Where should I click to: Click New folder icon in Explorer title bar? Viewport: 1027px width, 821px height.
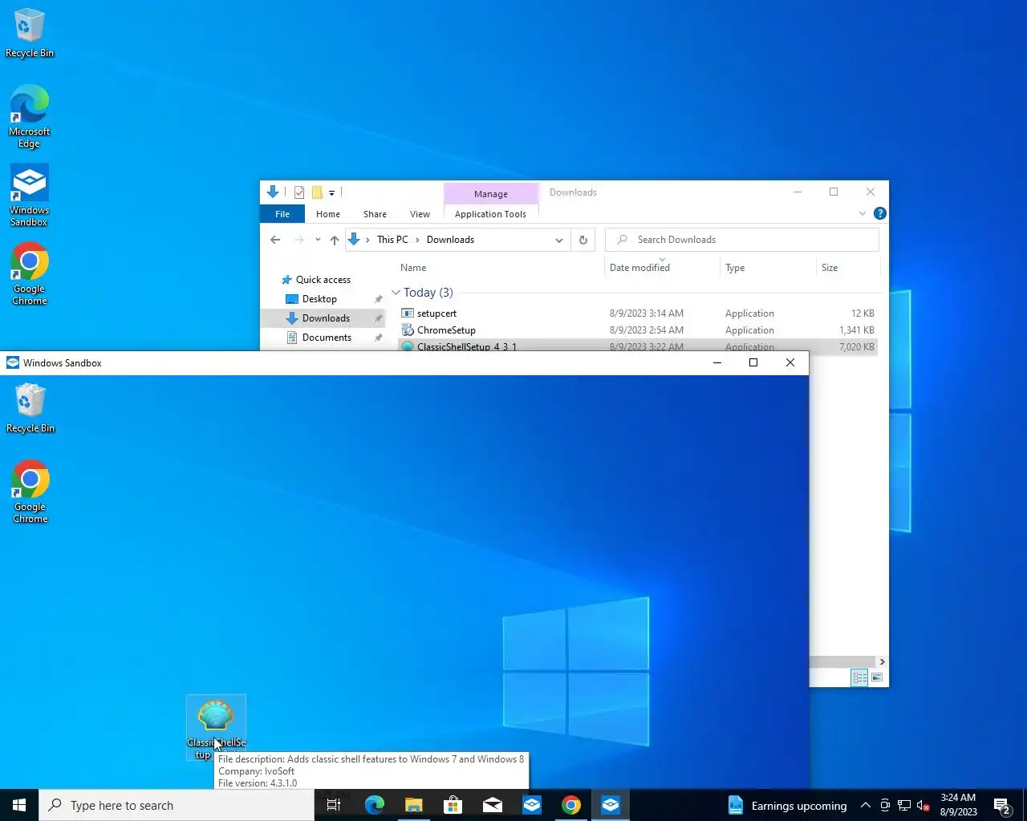(x=317, y=192)
